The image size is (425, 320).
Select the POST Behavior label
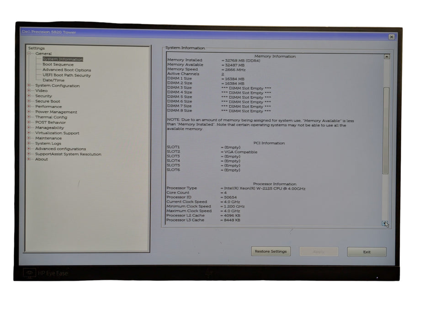(x=50, y=123)
